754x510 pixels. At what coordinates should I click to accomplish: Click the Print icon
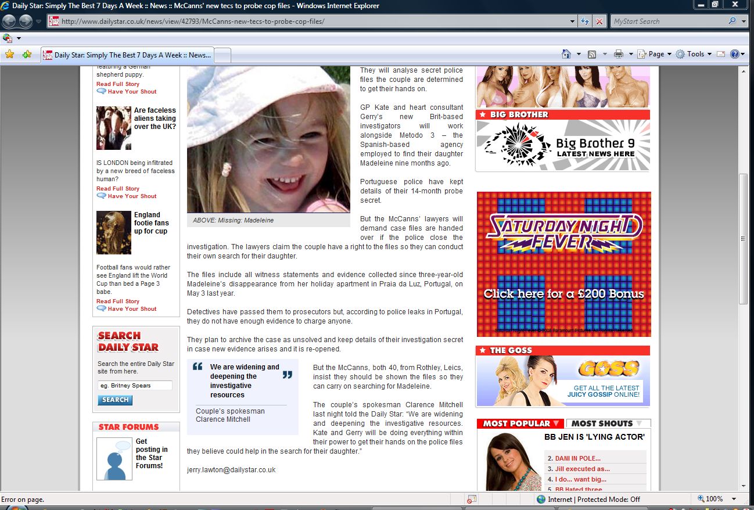point(619,54)
